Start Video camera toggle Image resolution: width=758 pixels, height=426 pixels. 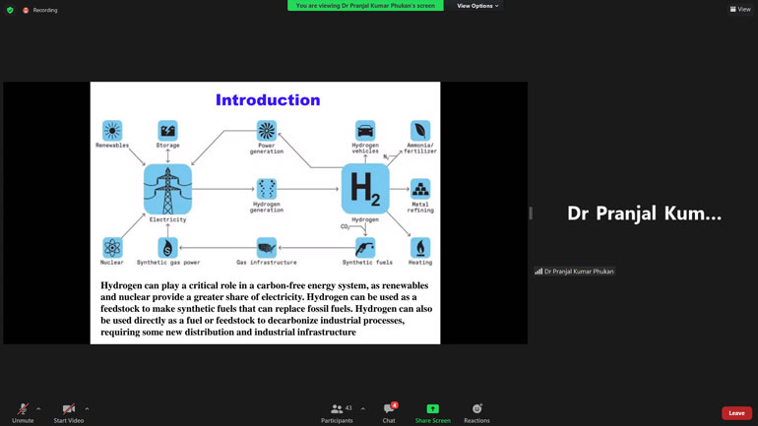69,411
